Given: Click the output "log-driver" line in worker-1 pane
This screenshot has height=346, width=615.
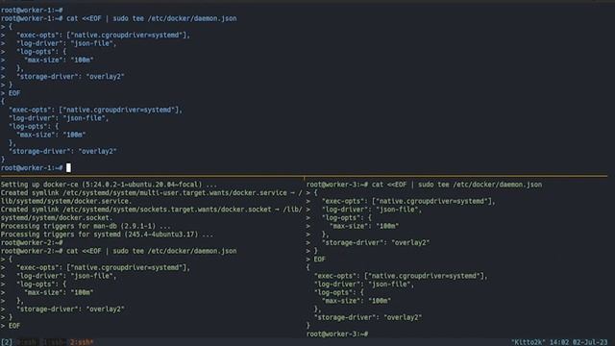Looking at the screenshot, I should tap(59, 118).
